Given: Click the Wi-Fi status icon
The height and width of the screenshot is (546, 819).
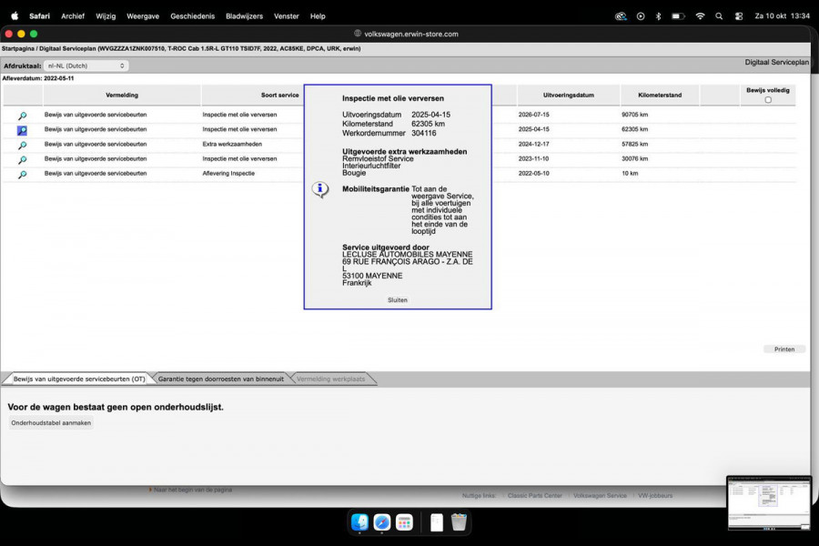Looking at the screenshot, I should coord(700,16).
